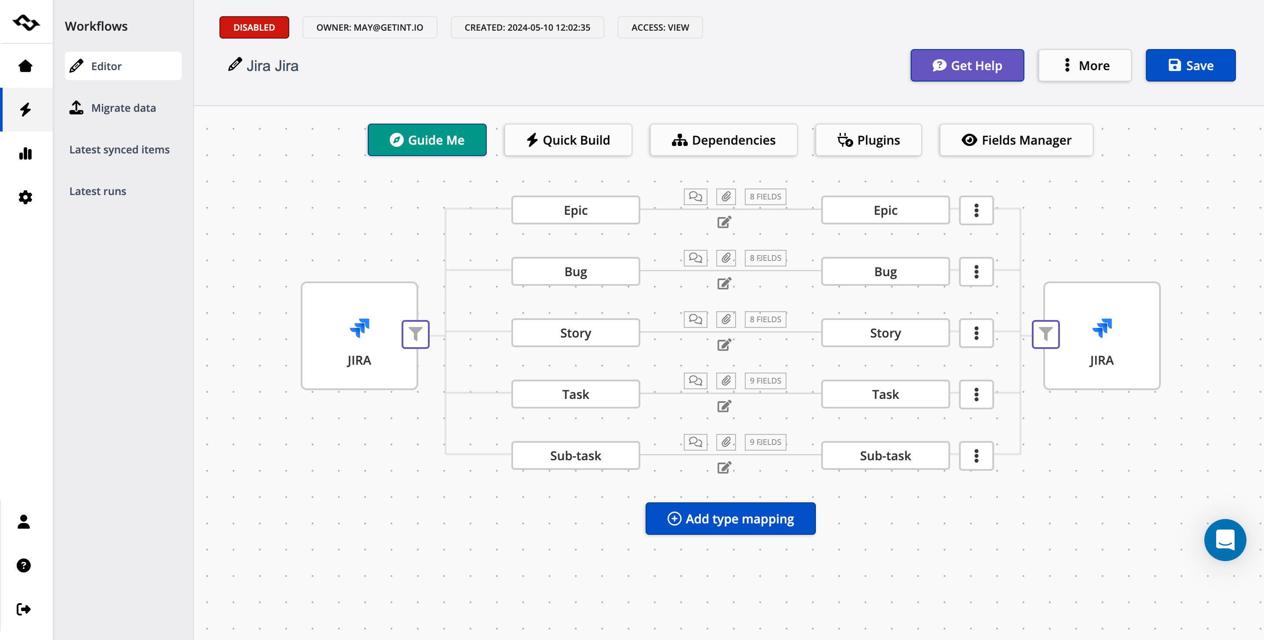Edit the Story mapping pencil icon
This screenshot has width=1264, height=640.
click(x=724, y=345)
